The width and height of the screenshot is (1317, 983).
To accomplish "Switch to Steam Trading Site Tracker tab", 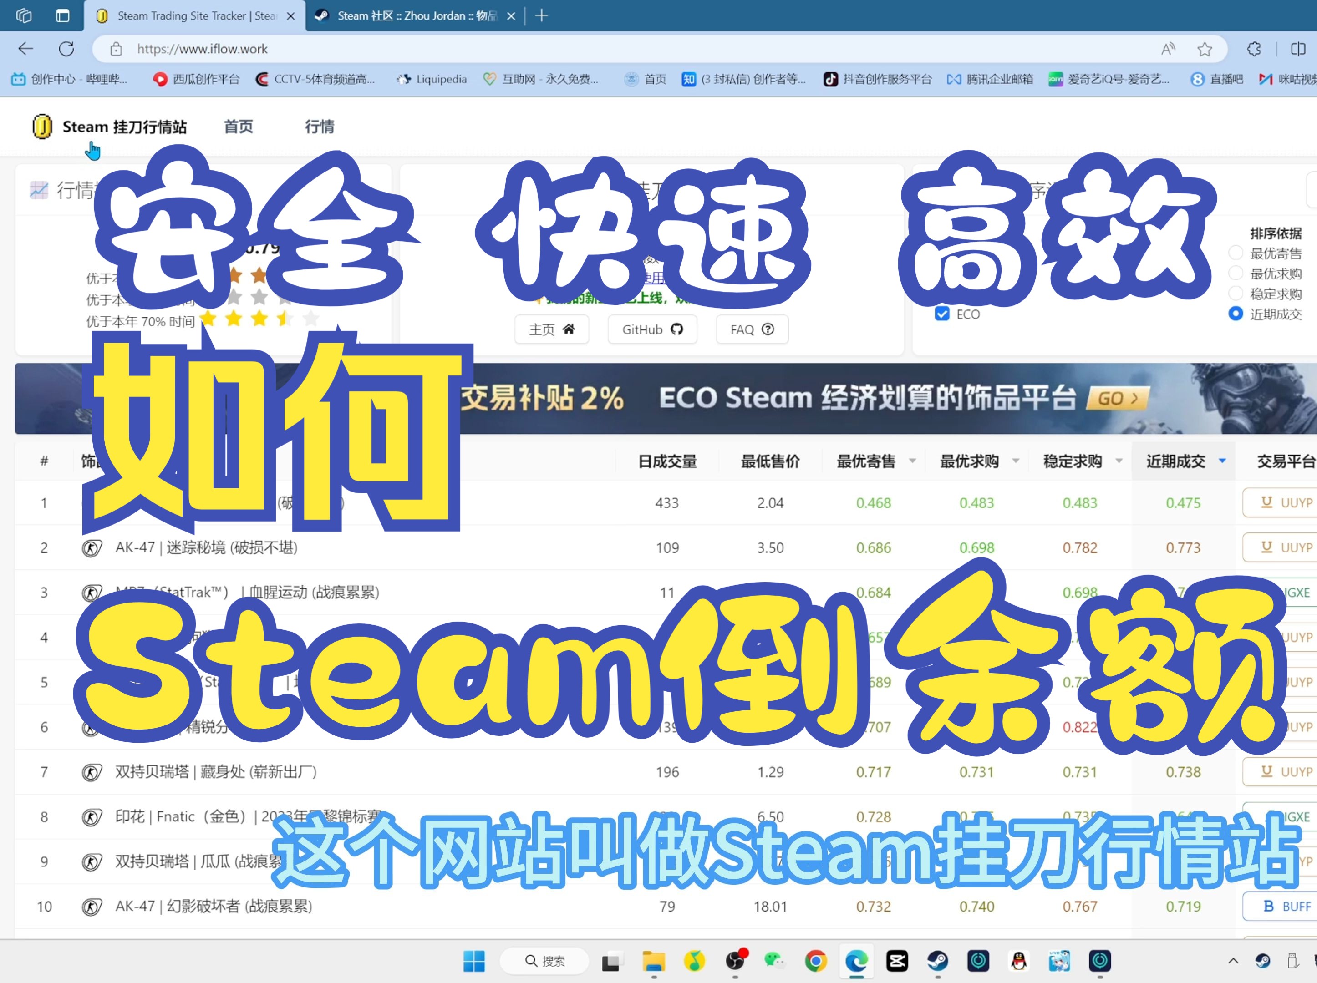I will pos(195,15).
